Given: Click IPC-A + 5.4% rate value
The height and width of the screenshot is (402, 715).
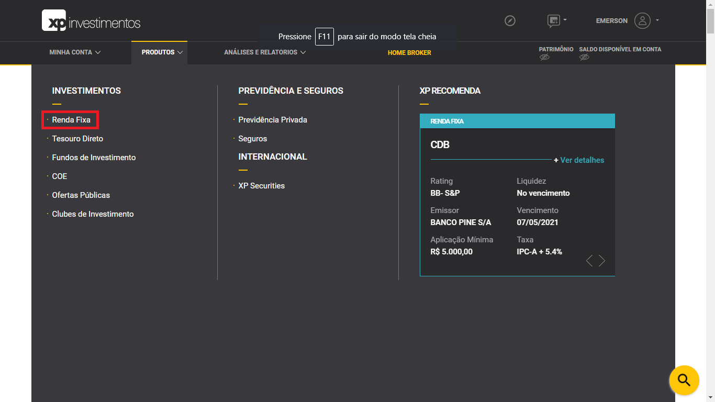Looking at the screenshot, I should [539, 252].
